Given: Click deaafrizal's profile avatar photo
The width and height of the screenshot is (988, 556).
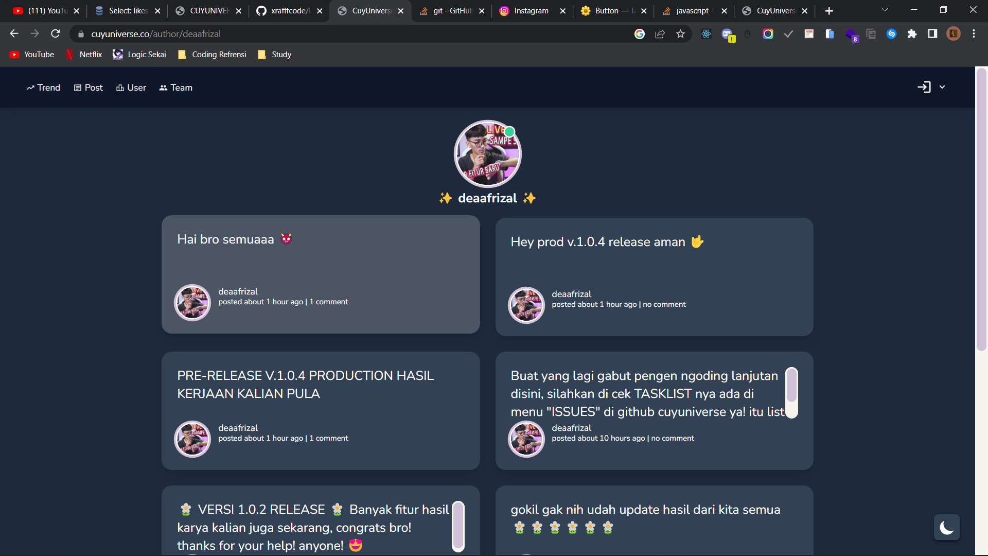Looking at the screenshot, I should pyautogui.click(x=487, y=153).
